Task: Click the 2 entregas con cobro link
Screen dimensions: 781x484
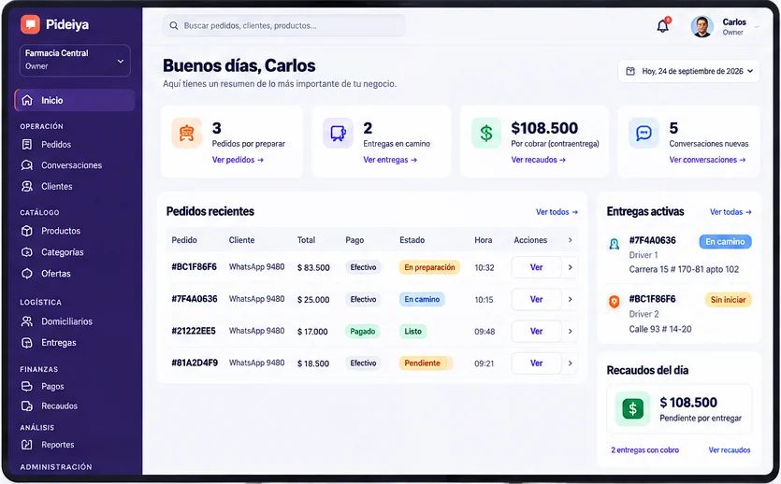Action: point(645,450)
